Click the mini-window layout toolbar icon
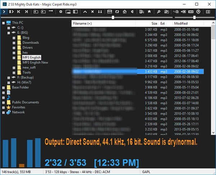This screenshot has width=216, height=175. (68, 12)
